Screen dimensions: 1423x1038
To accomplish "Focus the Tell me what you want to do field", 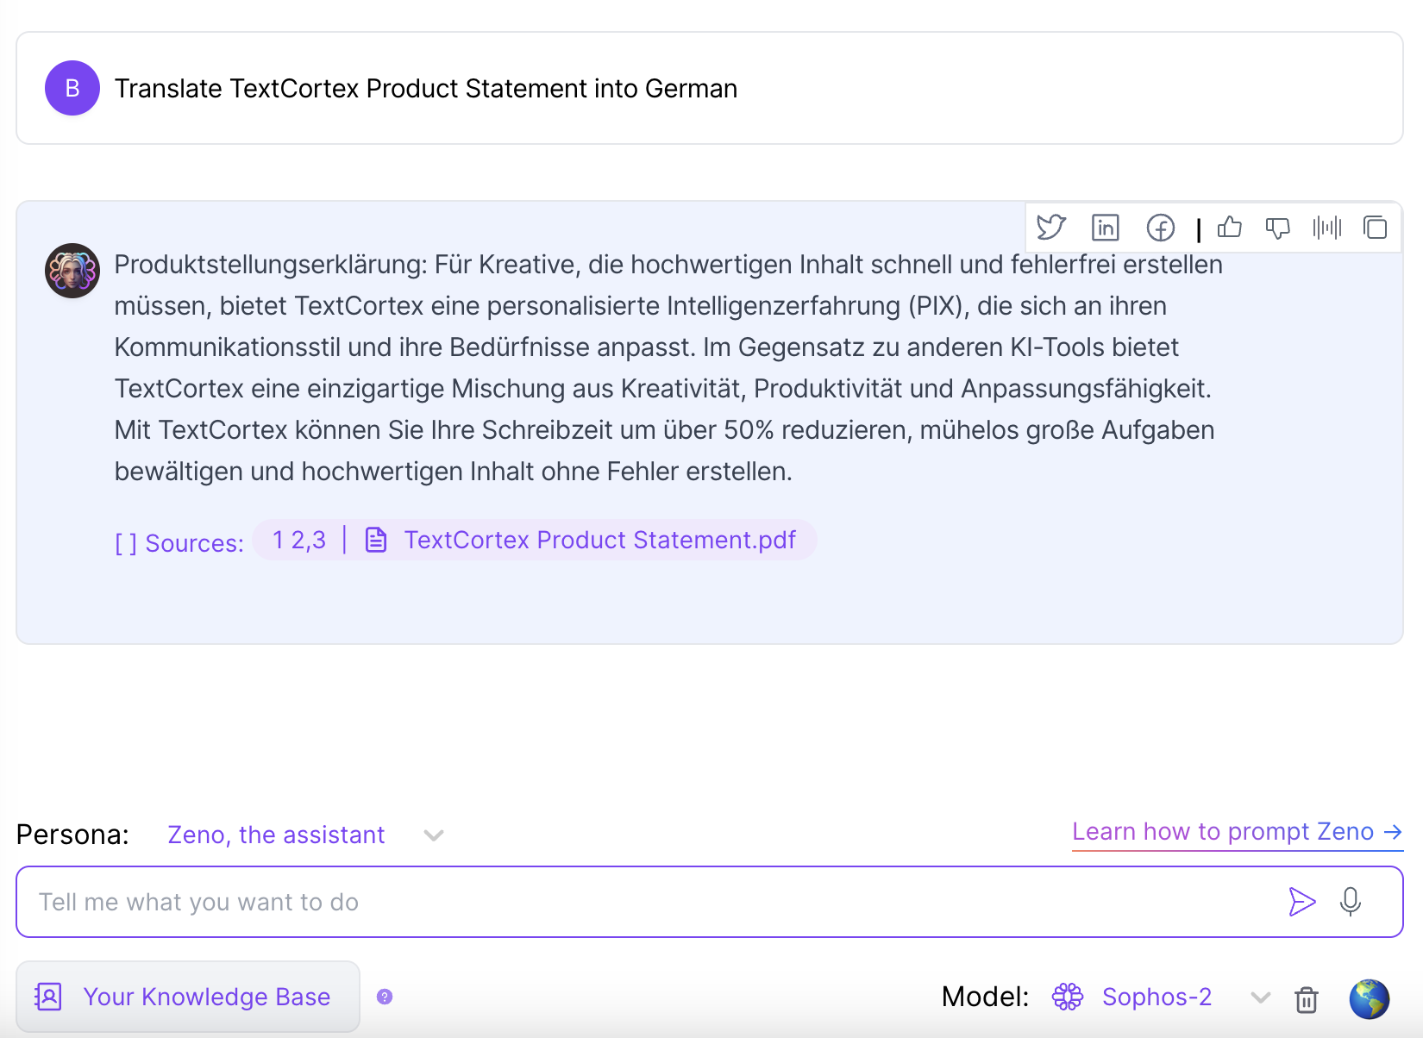I will coord(710,902).
